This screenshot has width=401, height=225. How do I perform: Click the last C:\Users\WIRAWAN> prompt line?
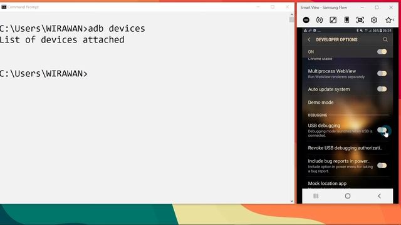pos(44,74)
